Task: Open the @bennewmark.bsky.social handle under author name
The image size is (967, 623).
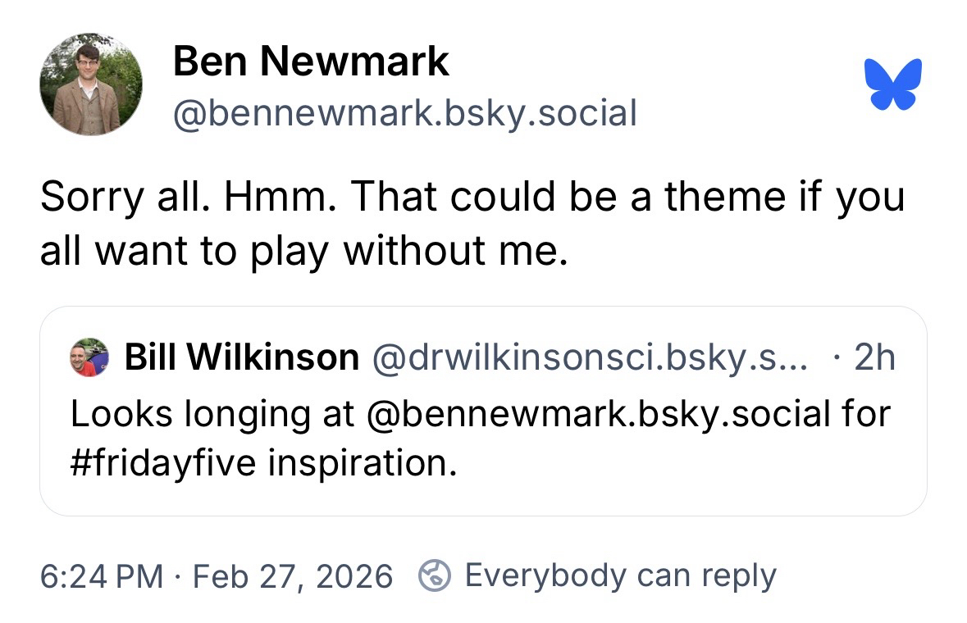Action: click(x=404, y=113)
